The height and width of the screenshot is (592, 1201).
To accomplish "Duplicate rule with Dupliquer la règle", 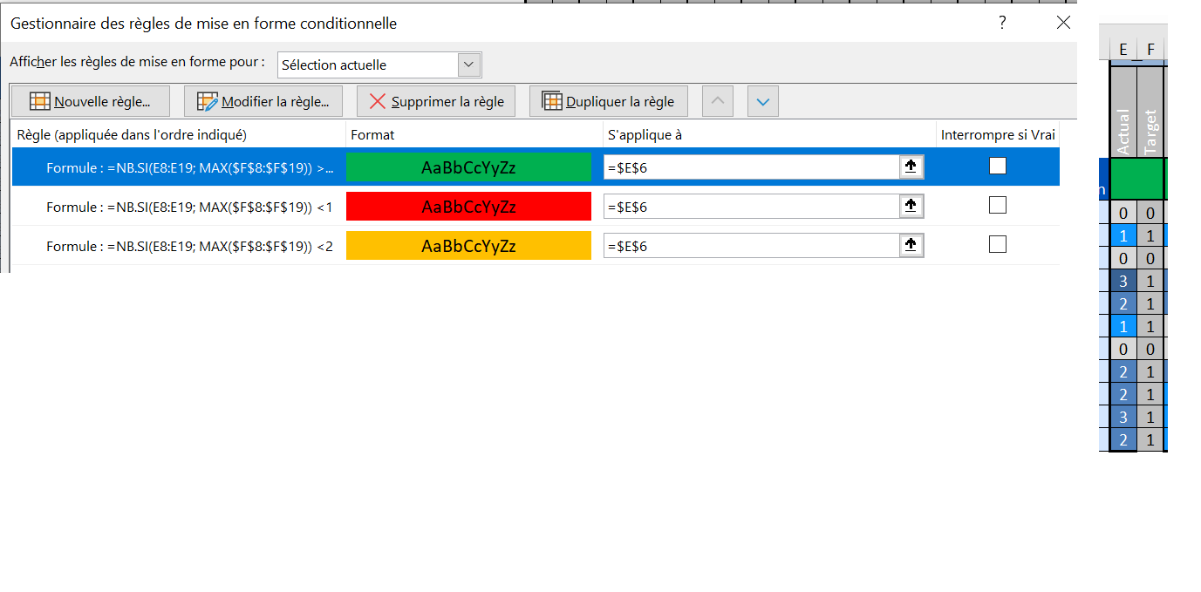I will click(x=609, y=101).
